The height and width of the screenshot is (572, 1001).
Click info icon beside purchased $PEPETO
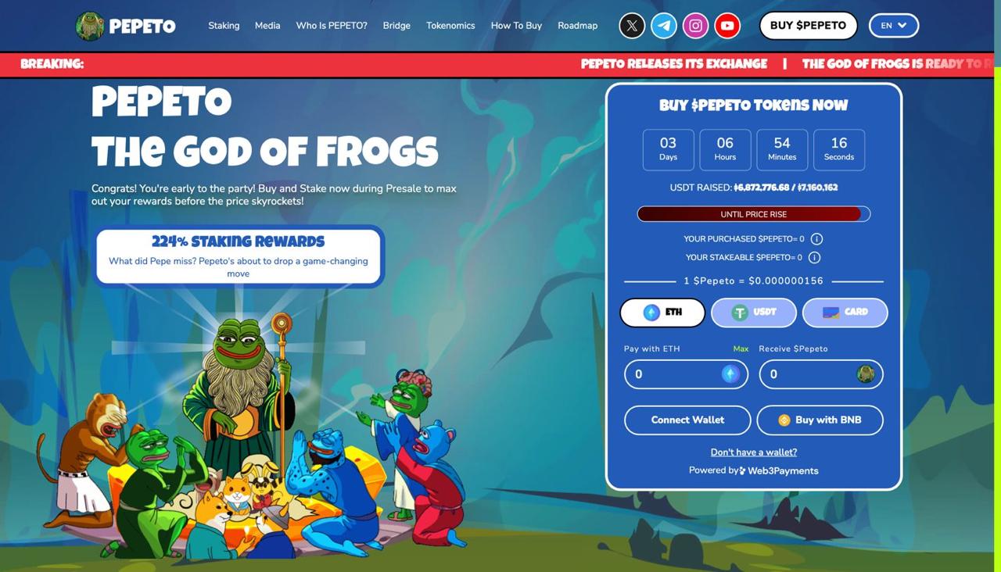(816, 239)
